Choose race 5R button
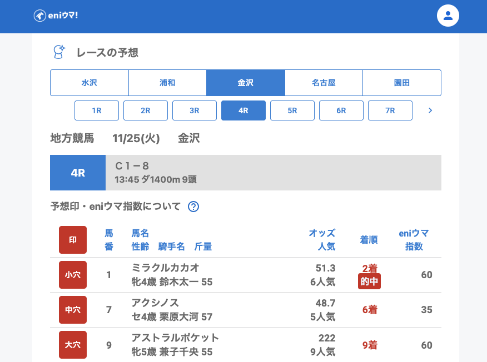The width and height of the screenshot is (487, 362). click(x=292, y=110)
